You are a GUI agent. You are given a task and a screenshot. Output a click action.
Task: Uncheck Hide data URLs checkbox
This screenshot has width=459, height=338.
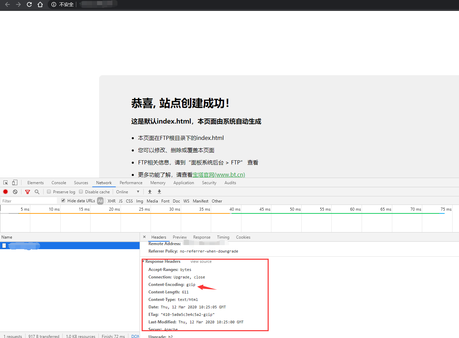63,200
